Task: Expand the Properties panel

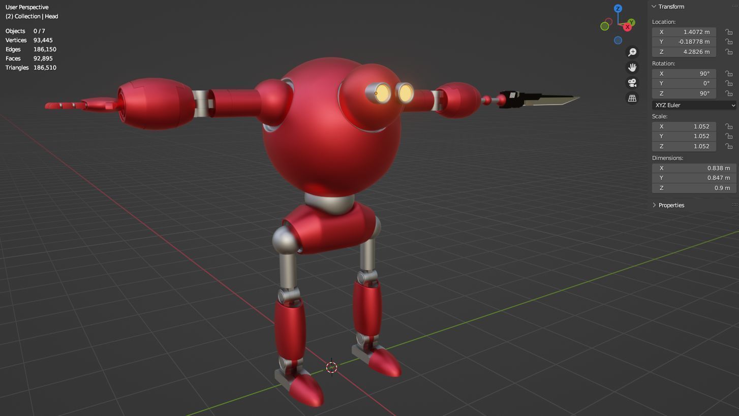Action: point(654,205)
